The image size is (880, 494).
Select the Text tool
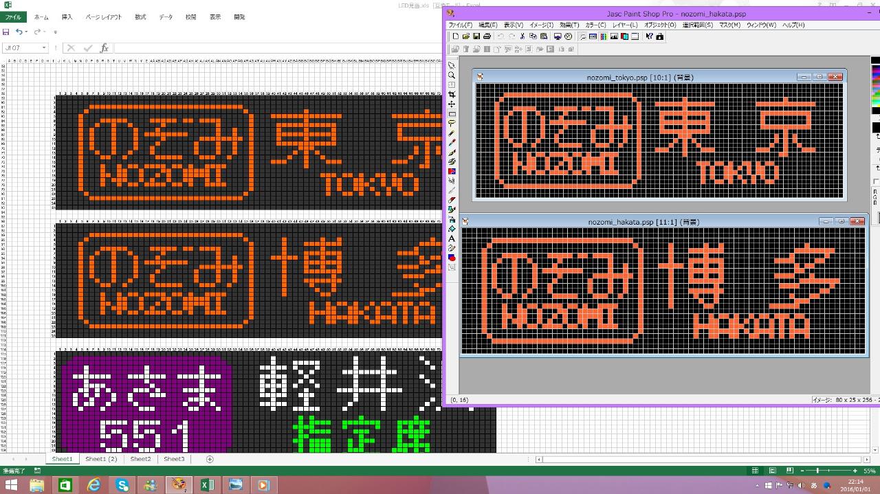coord(452,238)
